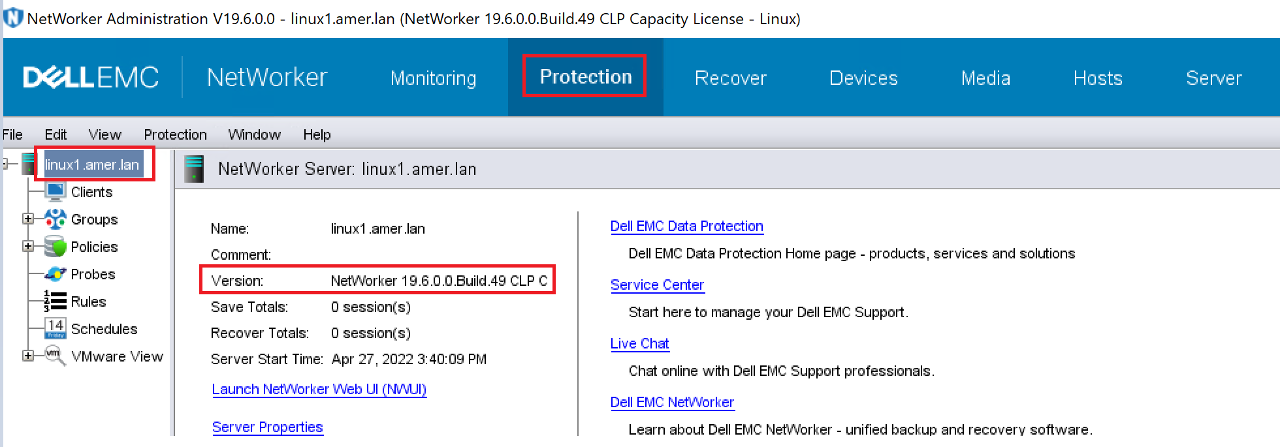Select linux1.amer.lan server tree item
This screenshot has width=1280, height=447.
[92, 164]
